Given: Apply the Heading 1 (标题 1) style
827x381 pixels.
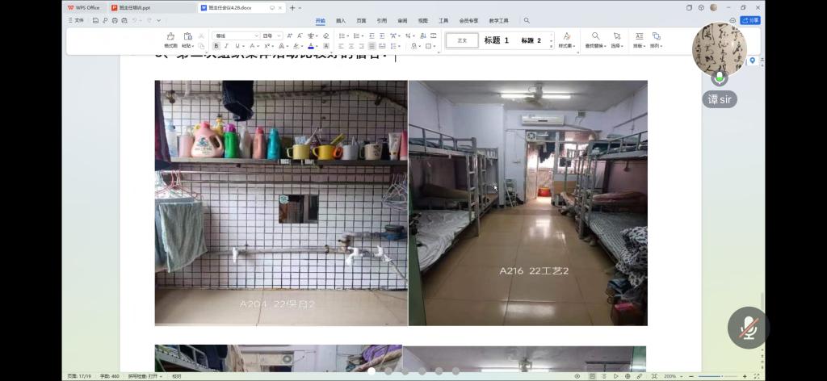Looking at the screenshot, I should (x=497, y=40).
